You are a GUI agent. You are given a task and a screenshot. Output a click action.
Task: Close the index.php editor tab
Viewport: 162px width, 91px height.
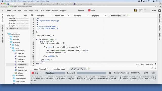(x=50, y=15)
